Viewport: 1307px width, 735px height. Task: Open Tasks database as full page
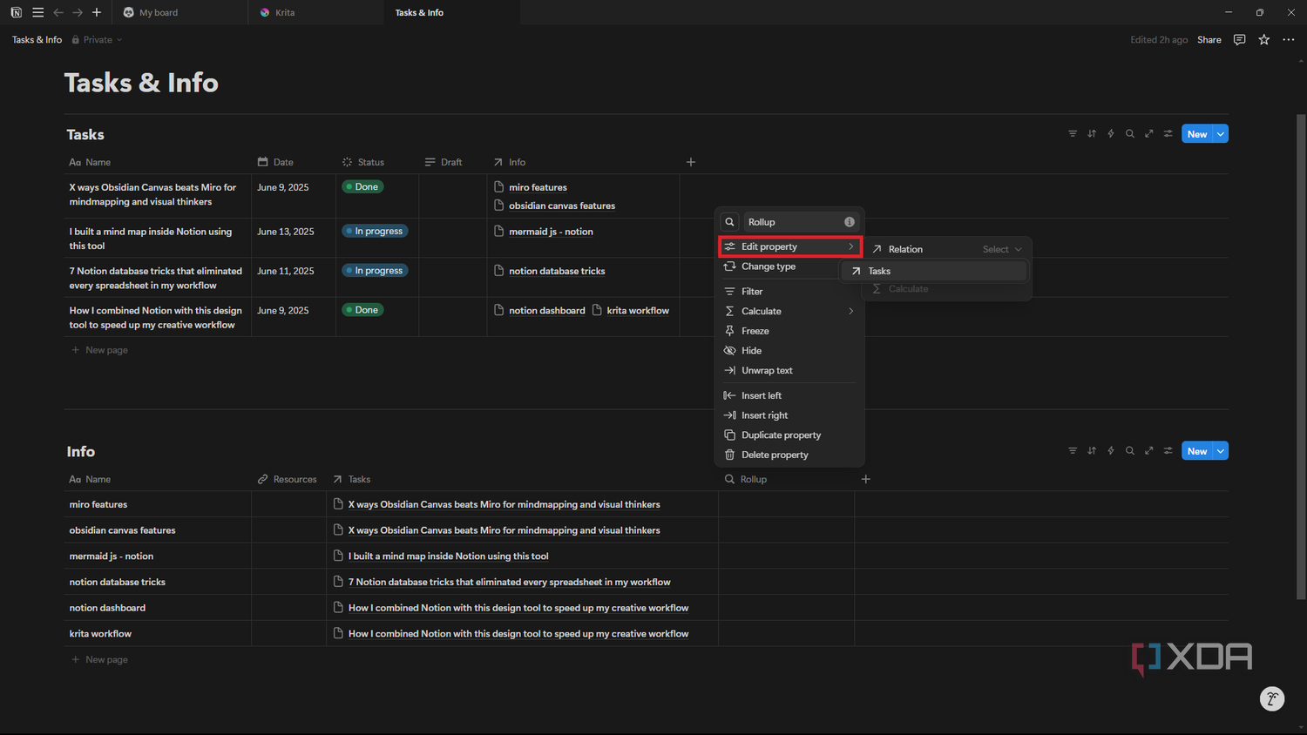click(x=1149, y=134)
